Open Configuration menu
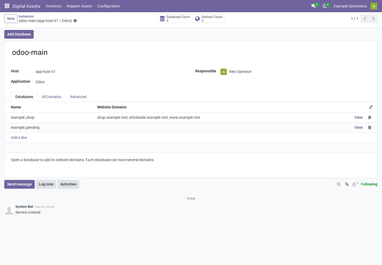This screenshot has height=265, width=382. (x=109, y=6)
